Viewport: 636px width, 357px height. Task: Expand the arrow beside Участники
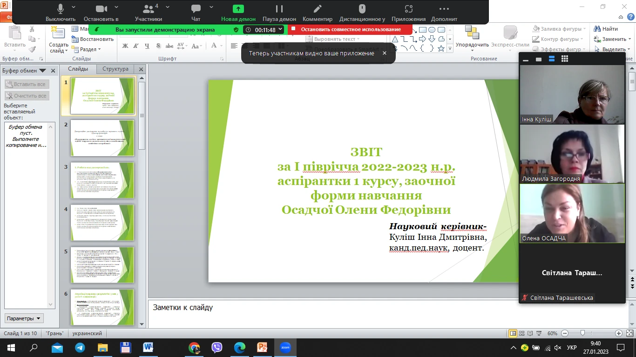tap(167, 8)
